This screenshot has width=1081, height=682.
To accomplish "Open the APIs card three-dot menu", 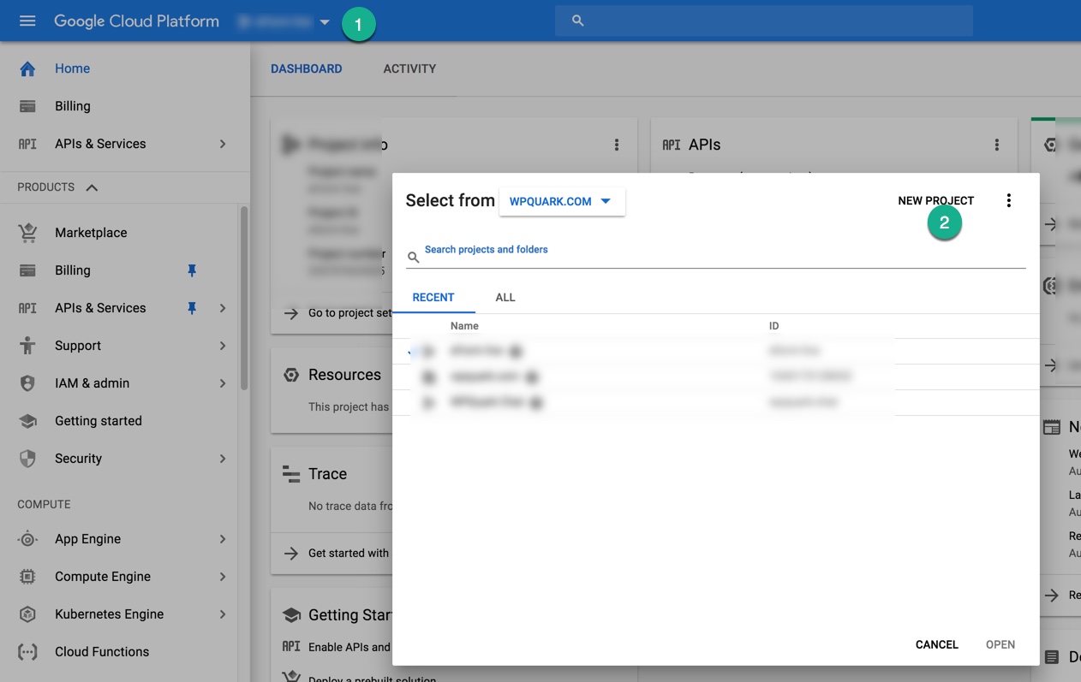I will tap(997, 145).
